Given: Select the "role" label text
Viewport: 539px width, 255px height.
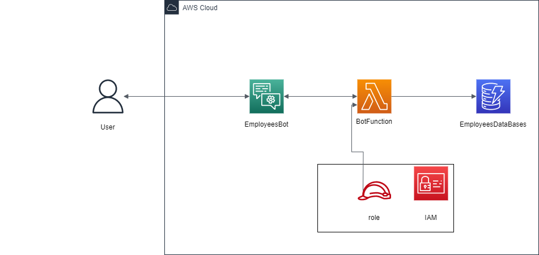Looking at the screenshot, I should click(374, 218).
